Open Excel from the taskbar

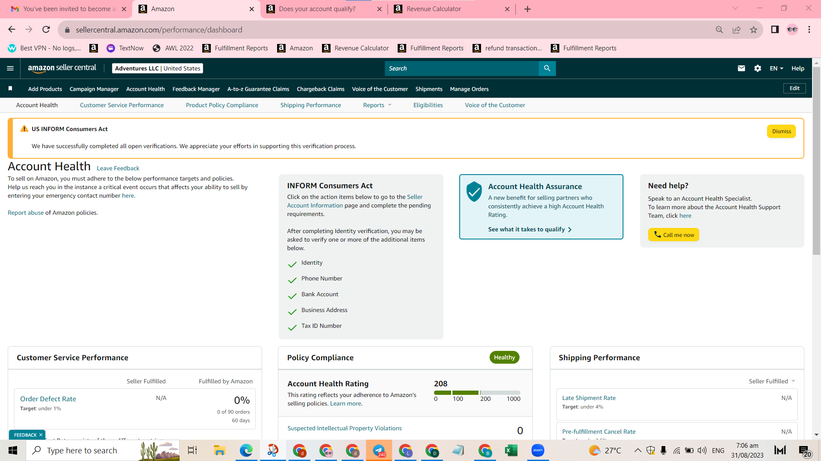(x=511, y=450)
